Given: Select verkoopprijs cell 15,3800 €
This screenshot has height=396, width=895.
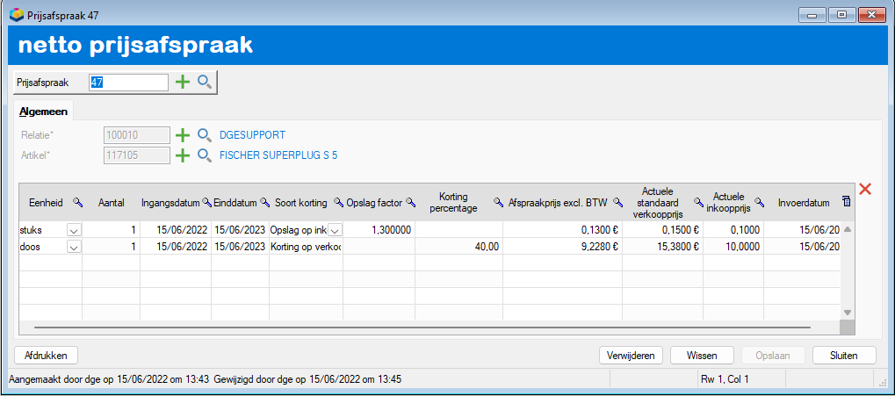Looking at the screenshot, I should point(663,247).
